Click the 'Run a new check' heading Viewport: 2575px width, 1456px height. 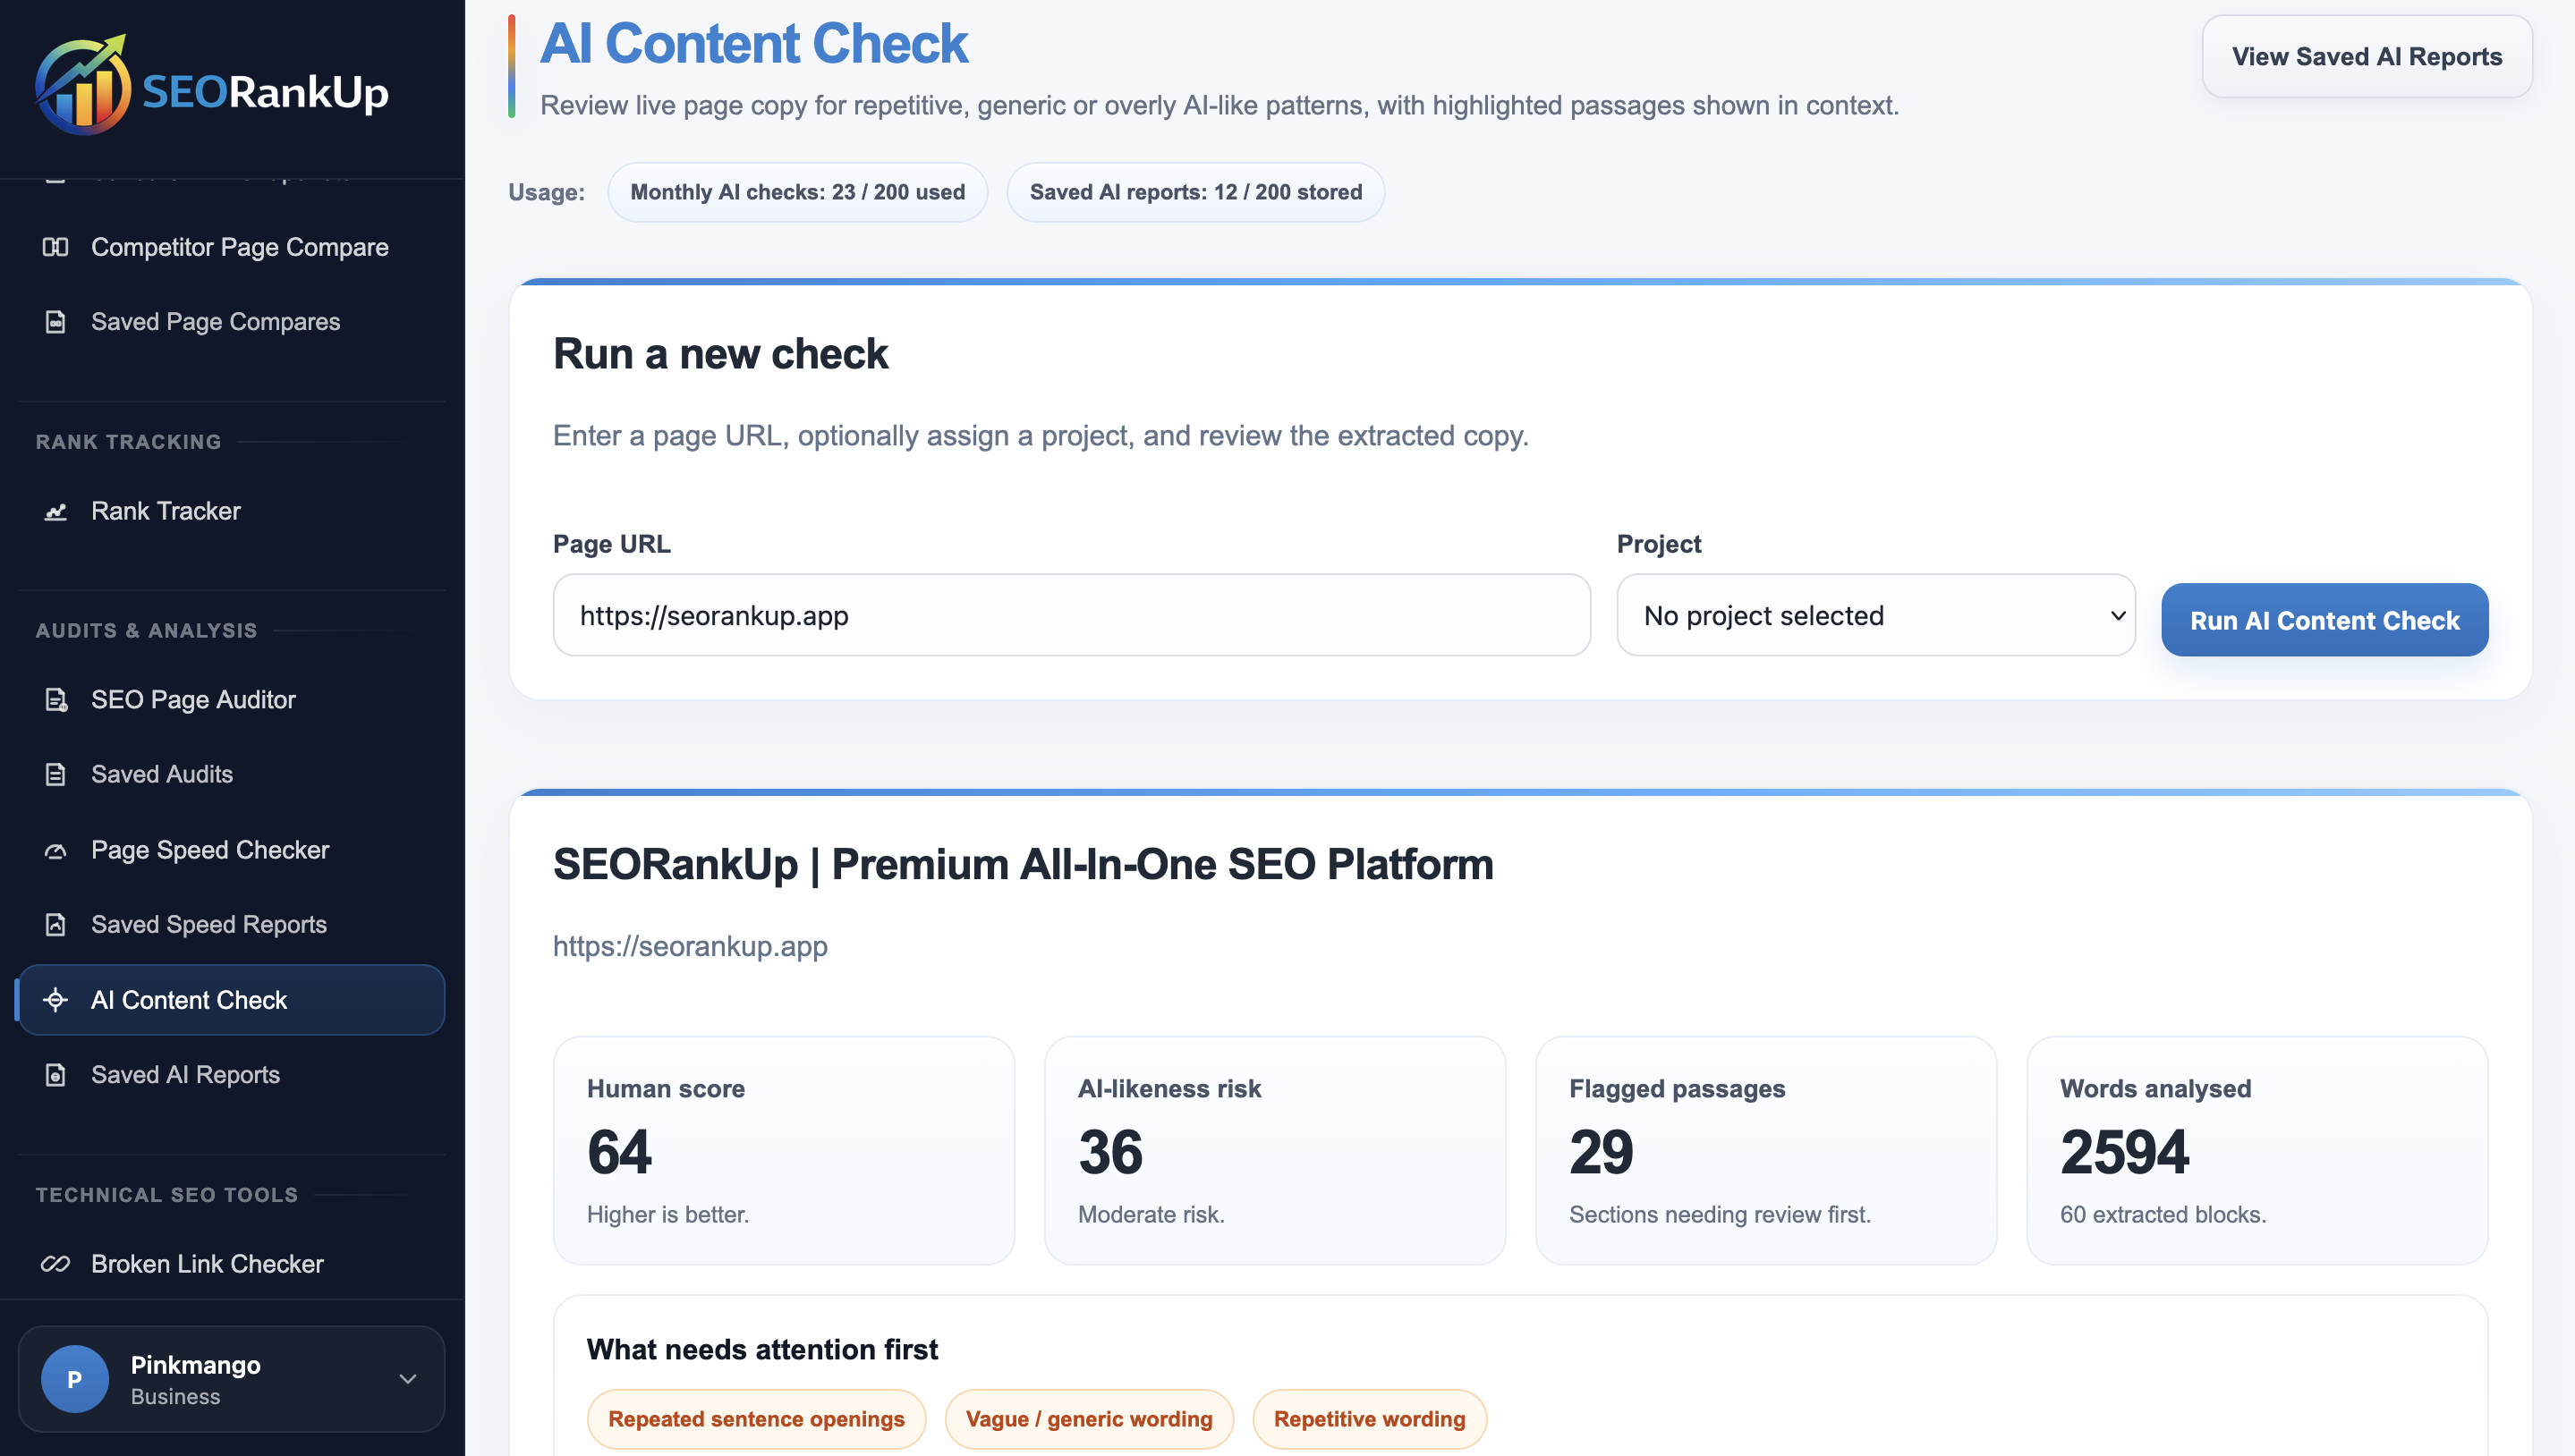(720, 354)
